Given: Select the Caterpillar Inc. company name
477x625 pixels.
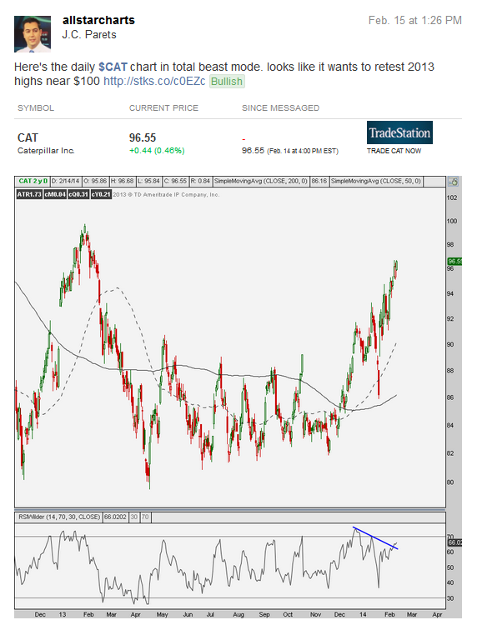Looking at the screenshot, I should tap(46, 151).
